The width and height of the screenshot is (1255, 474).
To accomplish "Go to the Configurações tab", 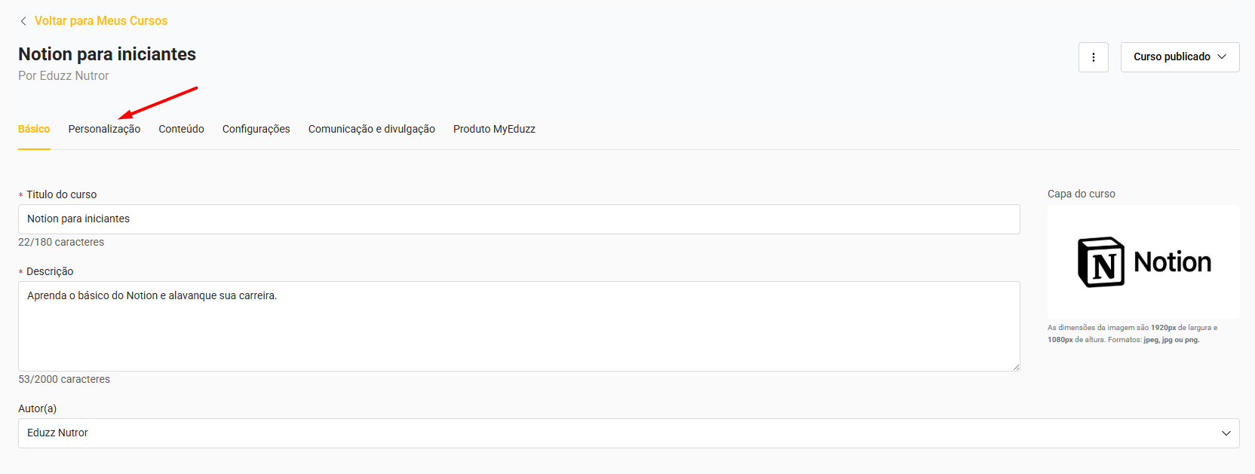I will tap(256, 129).
